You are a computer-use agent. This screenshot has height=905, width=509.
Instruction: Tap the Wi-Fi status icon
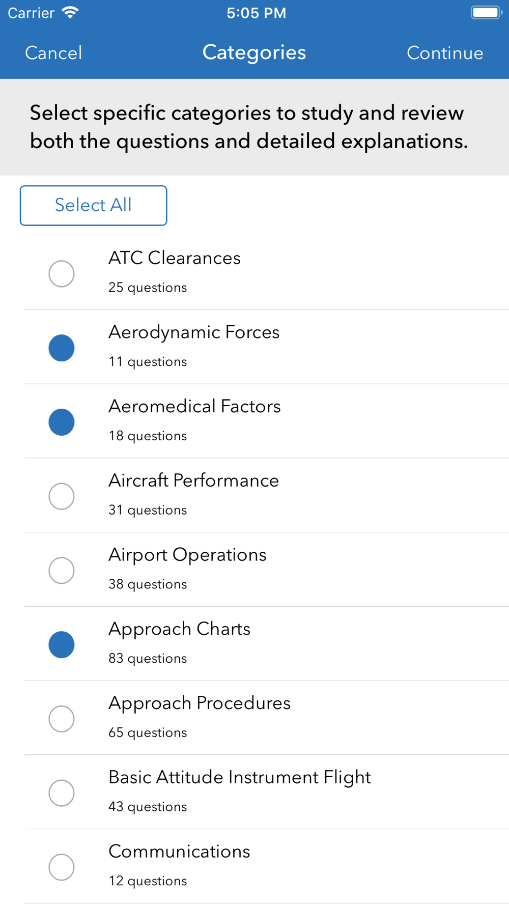[x=70, y=13]
